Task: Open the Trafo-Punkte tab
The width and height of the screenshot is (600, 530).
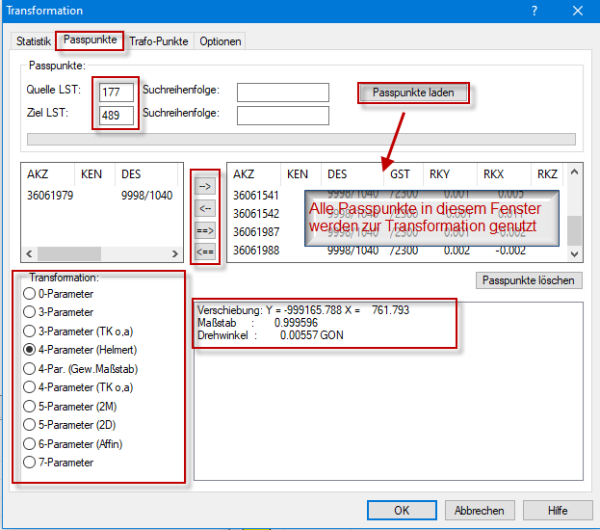Action: 160,41
